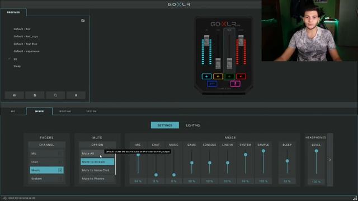Open the profiles folder icon

coord(83,21)
